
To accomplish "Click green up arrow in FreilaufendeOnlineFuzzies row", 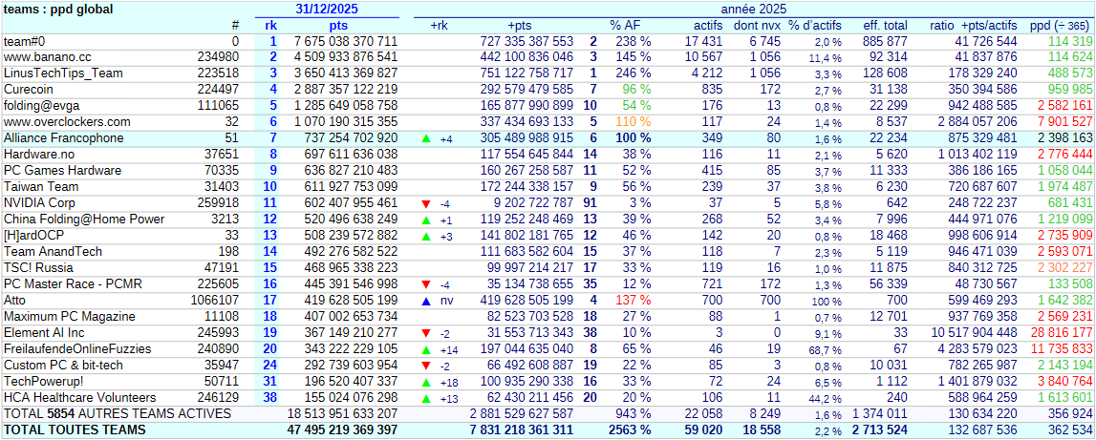I will pyautogui.click(x=426, y=350).
